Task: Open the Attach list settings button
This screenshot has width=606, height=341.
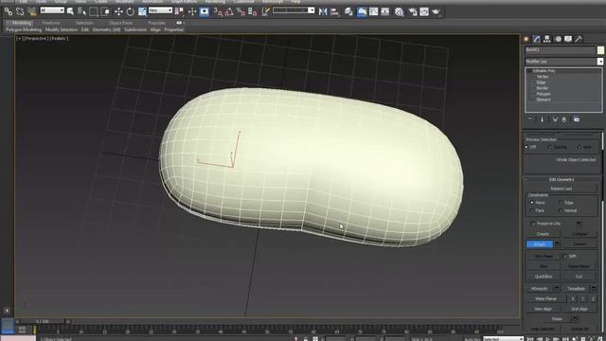Action: (x=557, y=244)
